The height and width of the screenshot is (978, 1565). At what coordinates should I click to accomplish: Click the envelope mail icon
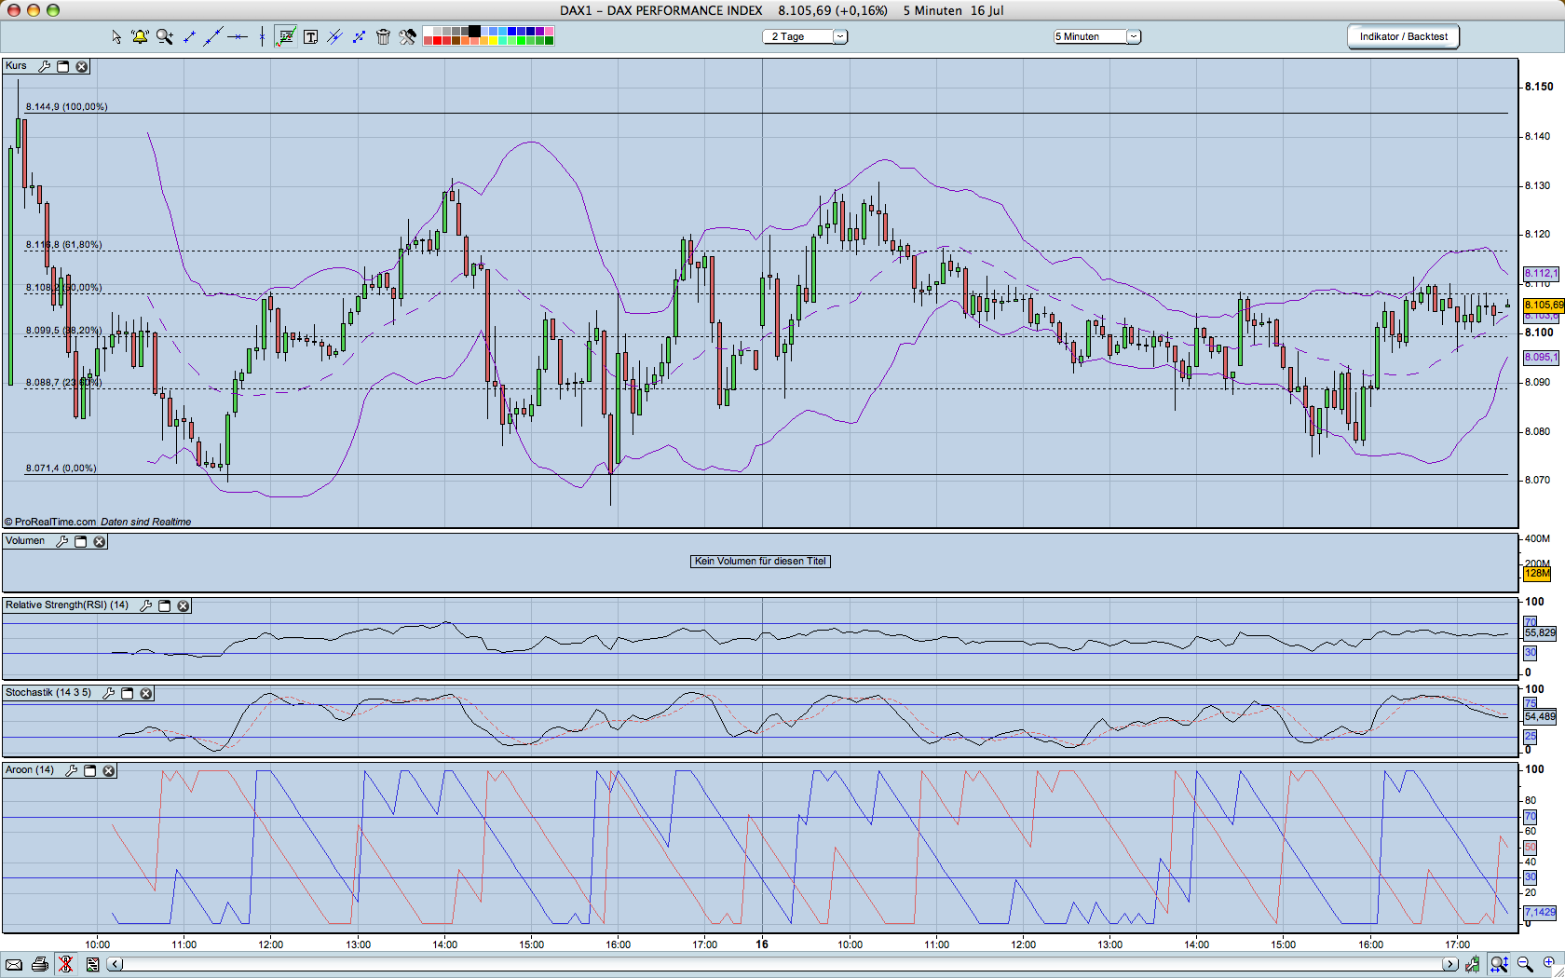14,964
